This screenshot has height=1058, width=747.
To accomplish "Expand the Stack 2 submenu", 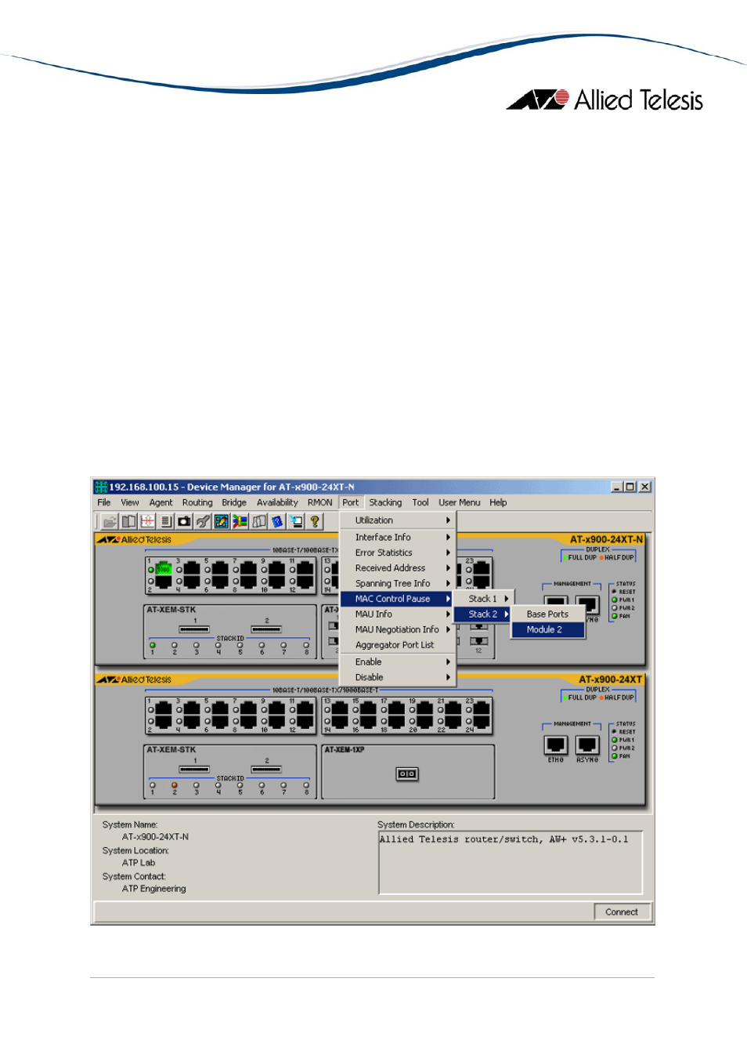I will click(483, 614).
